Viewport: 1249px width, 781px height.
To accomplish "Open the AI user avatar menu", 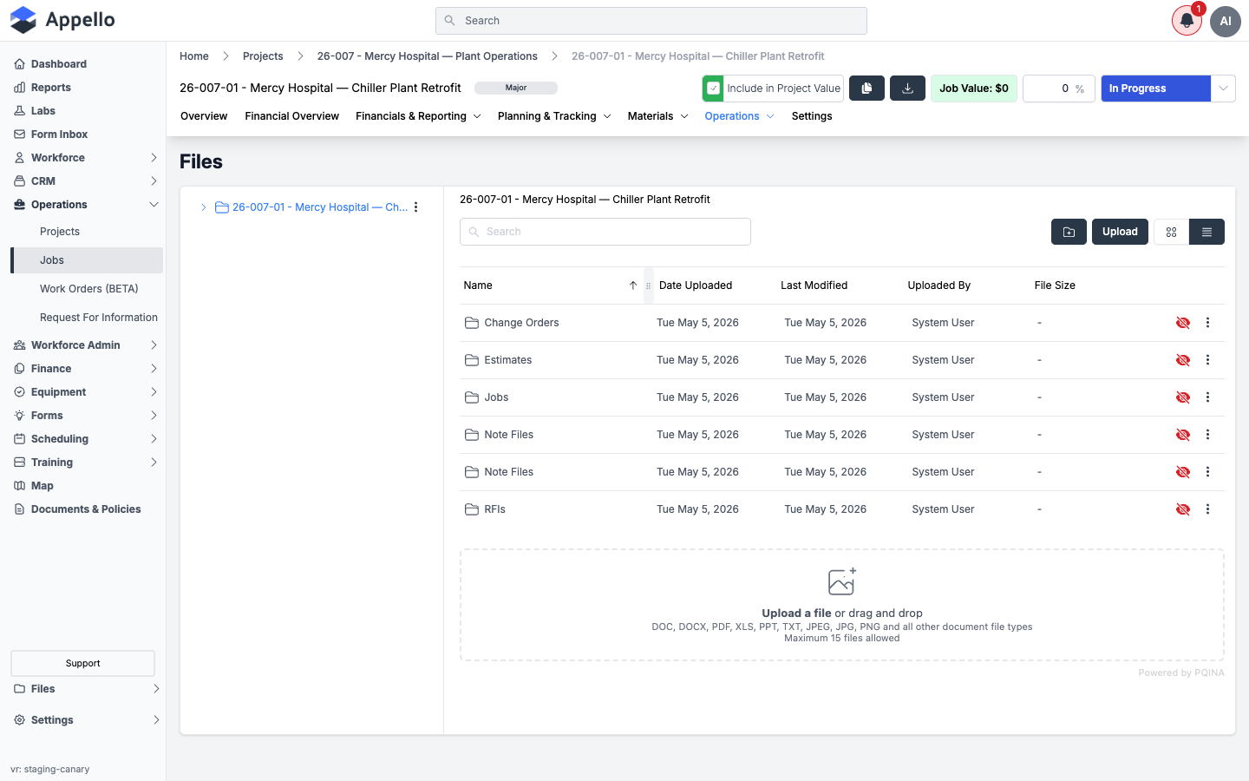I will 1226,21.
